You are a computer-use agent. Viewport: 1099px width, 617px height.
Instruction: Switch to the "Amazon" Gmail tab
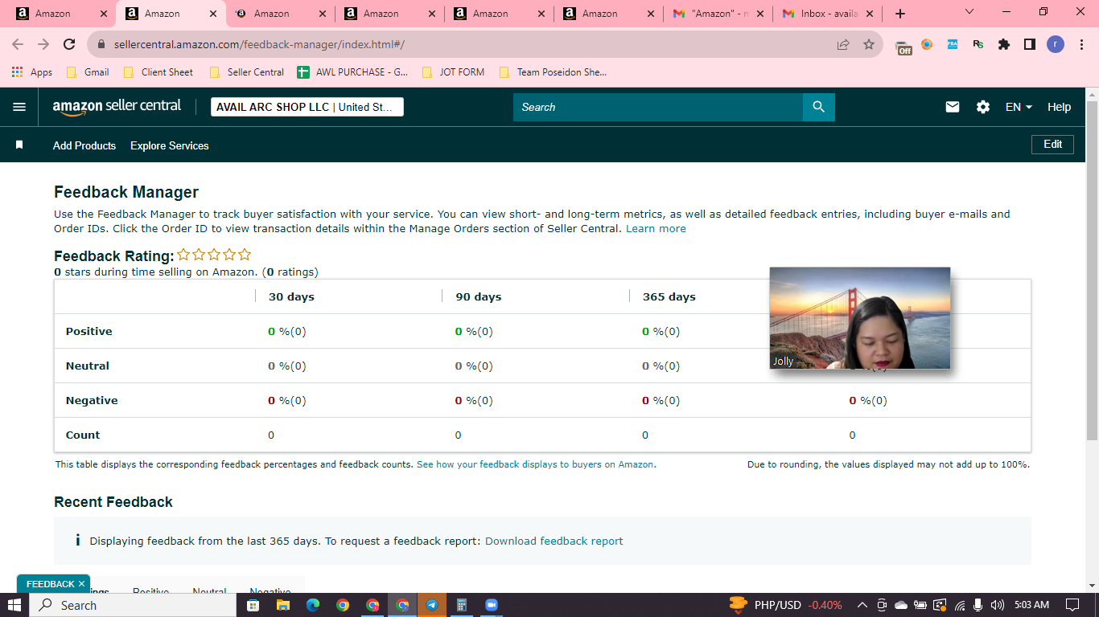coord(717,14)
